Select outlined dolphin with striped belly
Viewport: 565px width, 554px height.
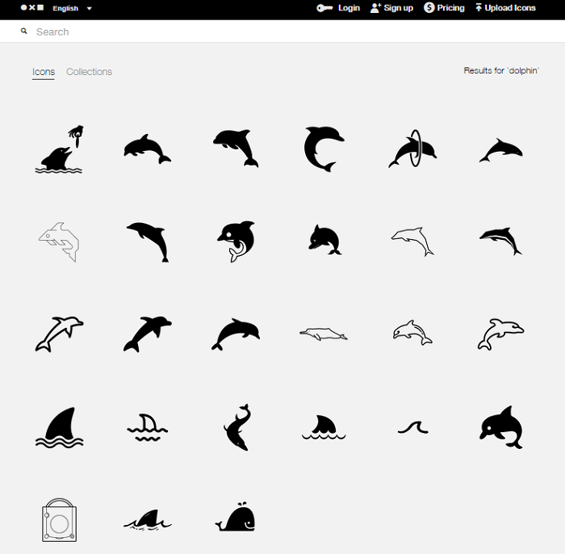(412, 333)
